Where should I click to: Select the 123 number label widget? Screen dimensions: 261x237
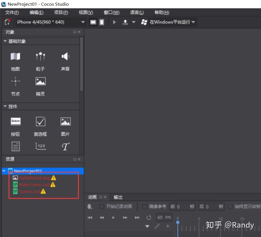point(41,147)
